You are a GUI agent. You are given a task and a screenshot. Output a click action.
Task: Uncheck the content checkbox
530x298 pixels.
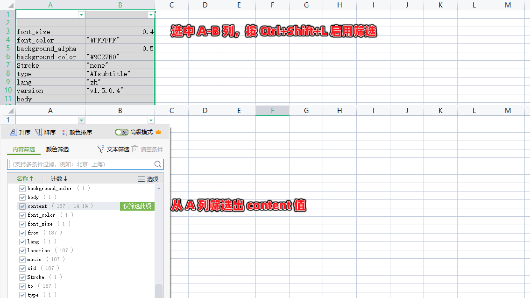(22, 206)
